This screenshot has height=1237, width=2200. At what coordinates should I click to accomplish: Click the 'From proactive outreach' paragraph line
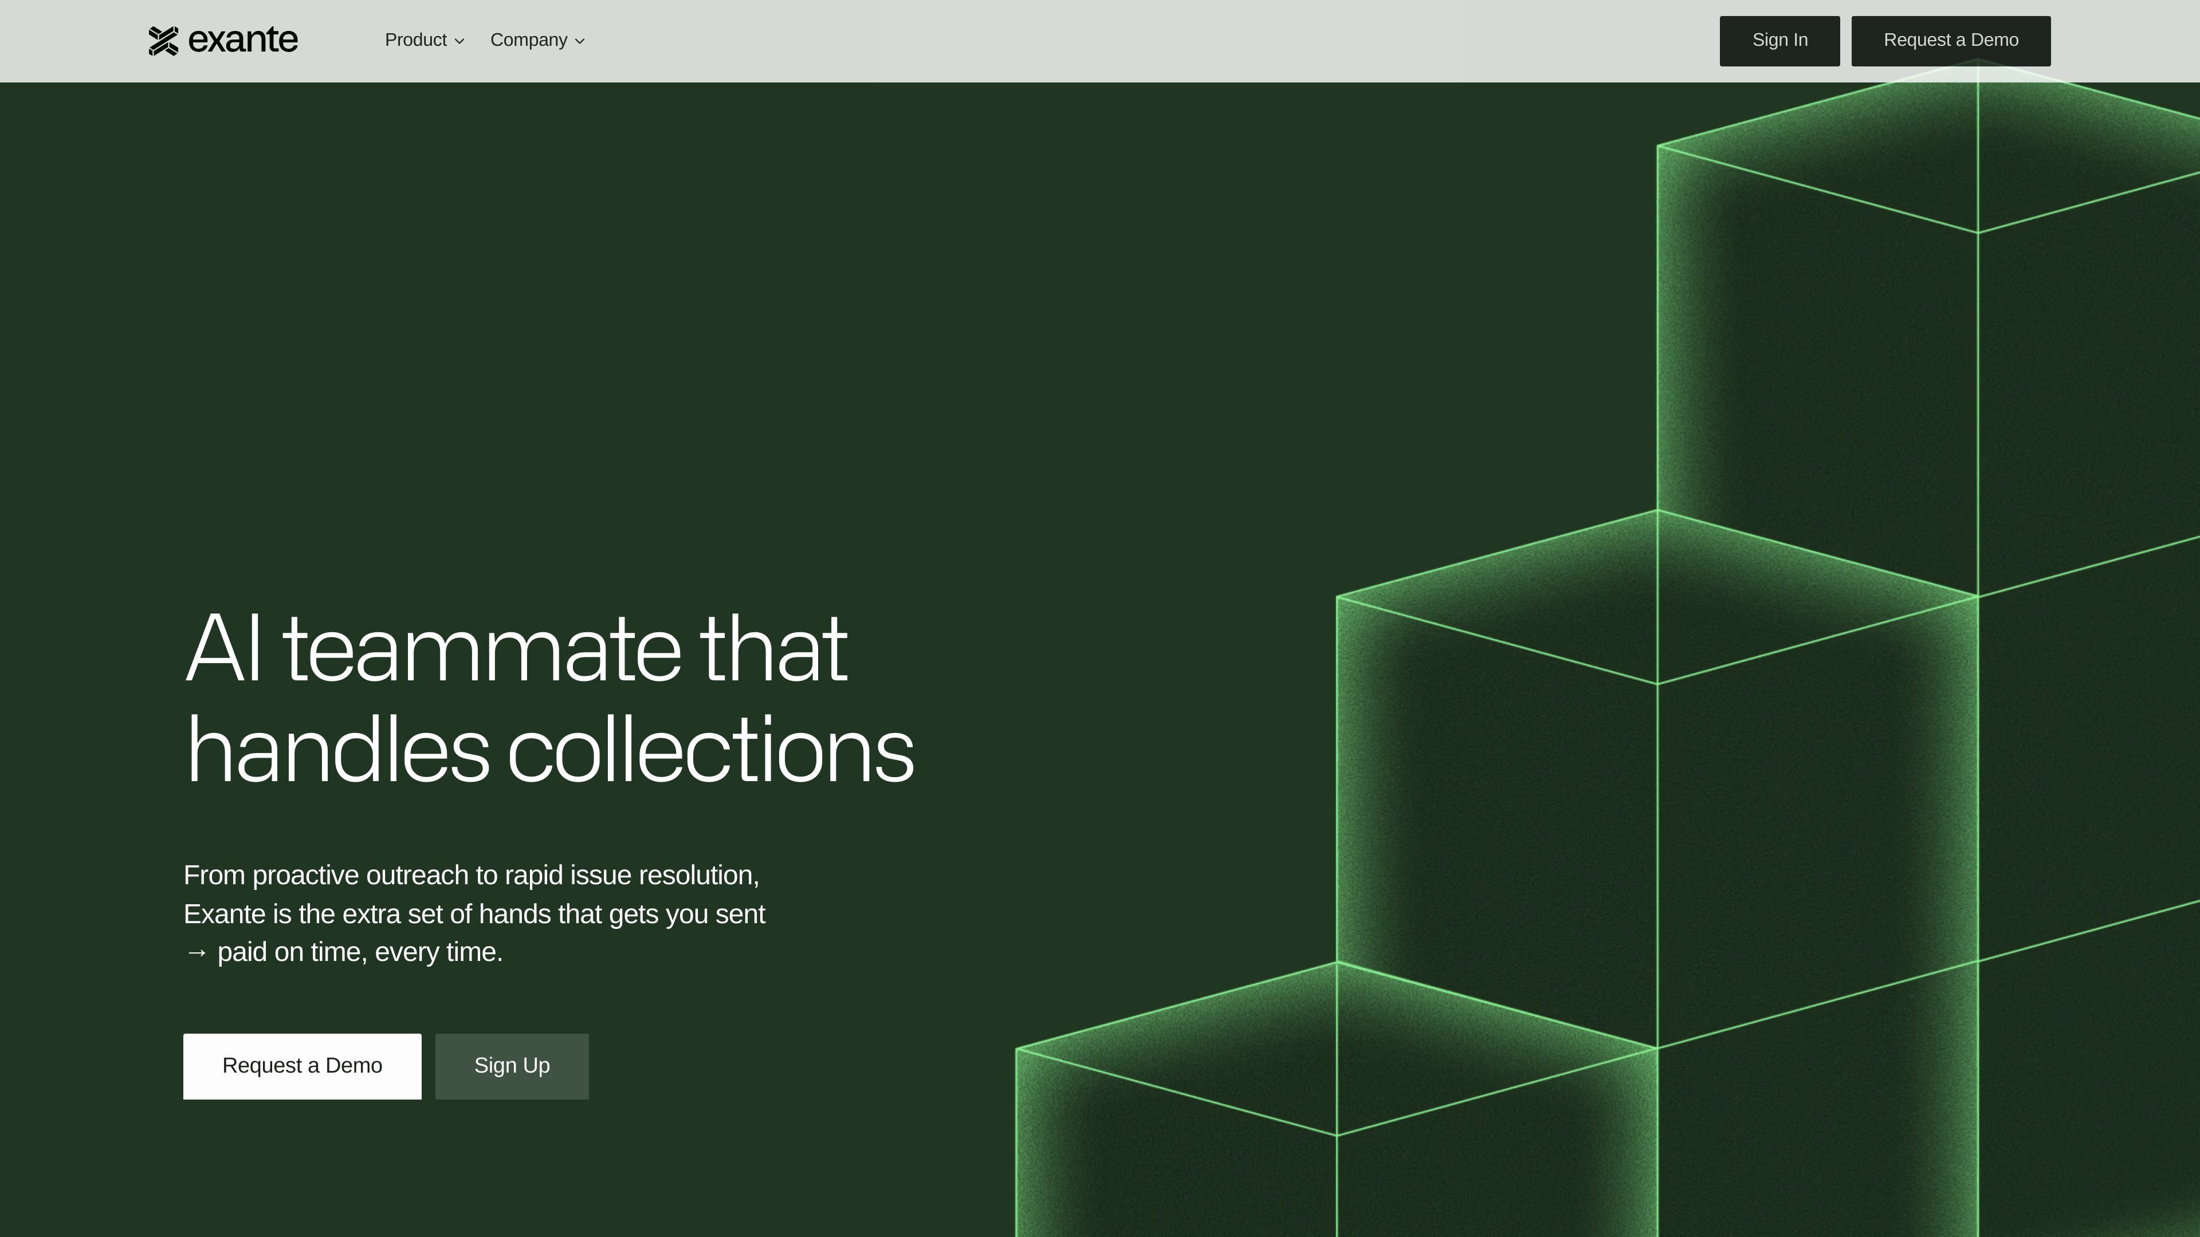472,876
